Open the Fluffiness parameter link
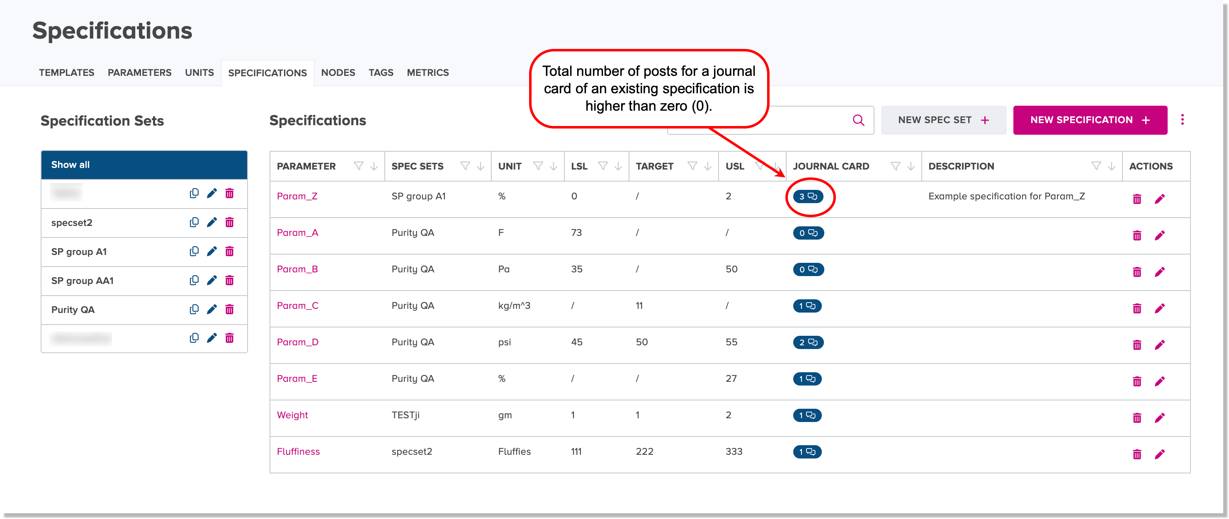The width and height of the screenshot is (1229, 519). pos(298,451)
